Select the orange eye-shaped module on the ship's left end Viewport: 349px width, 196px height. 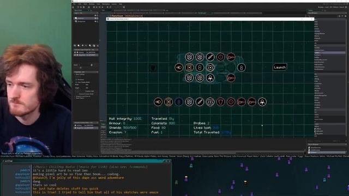[x=179, y=68]
